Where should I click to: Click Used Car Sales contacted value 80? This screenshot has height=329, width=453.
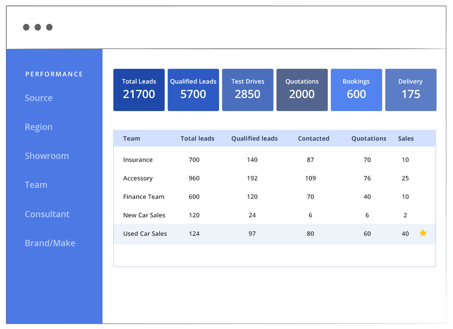point(310,234)
